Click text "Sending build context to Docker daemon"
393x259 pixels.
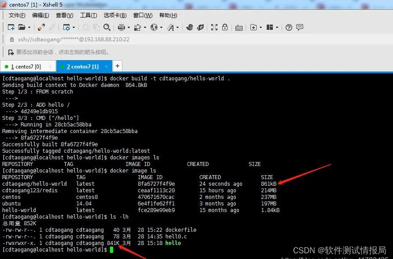[x=61, y=85]
